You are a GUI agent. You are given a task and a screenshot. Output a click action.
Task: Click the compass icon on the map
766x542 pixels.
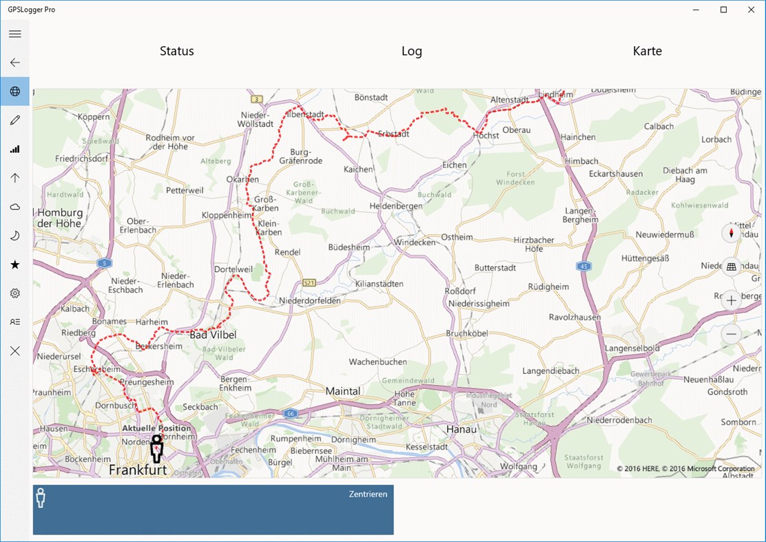pos(731,233)
